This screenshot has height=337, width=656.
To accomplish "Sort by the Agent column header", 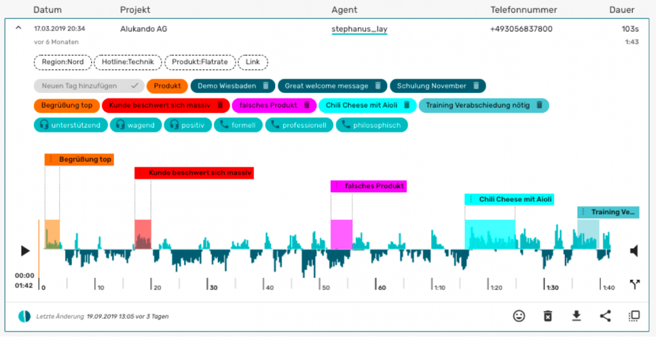I will click(345, 10).
